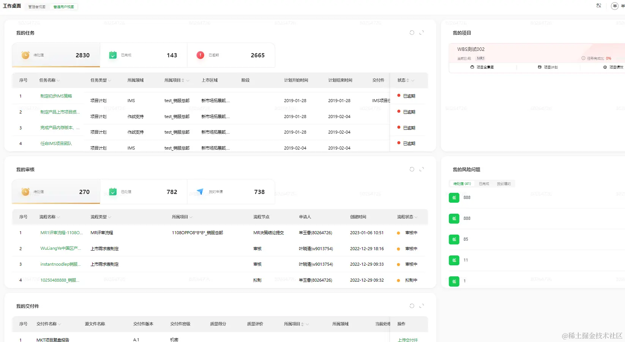Select the 已处理 782 review tab
This screenshot has height=342, width=625.
pos(143,192)
